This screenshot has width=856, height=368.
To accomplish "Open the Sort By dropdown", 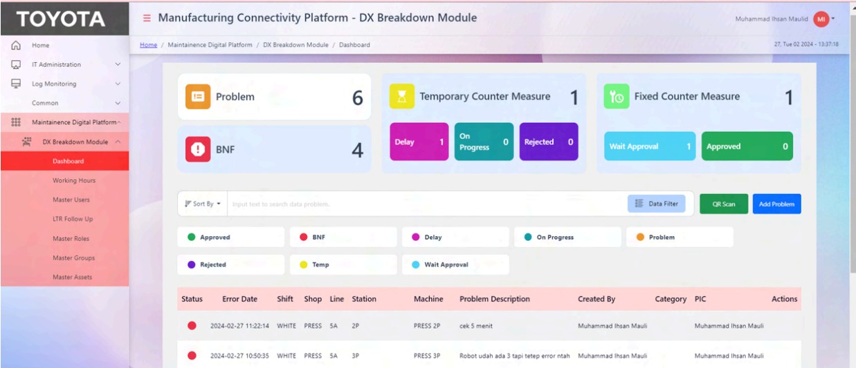I will click(203, 204).
